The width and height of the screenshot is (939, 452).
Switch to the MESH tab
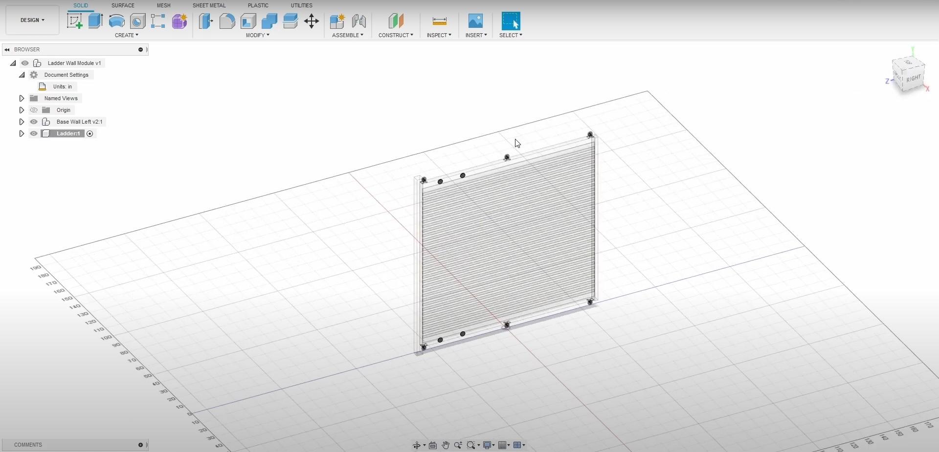tap(164, 5)
